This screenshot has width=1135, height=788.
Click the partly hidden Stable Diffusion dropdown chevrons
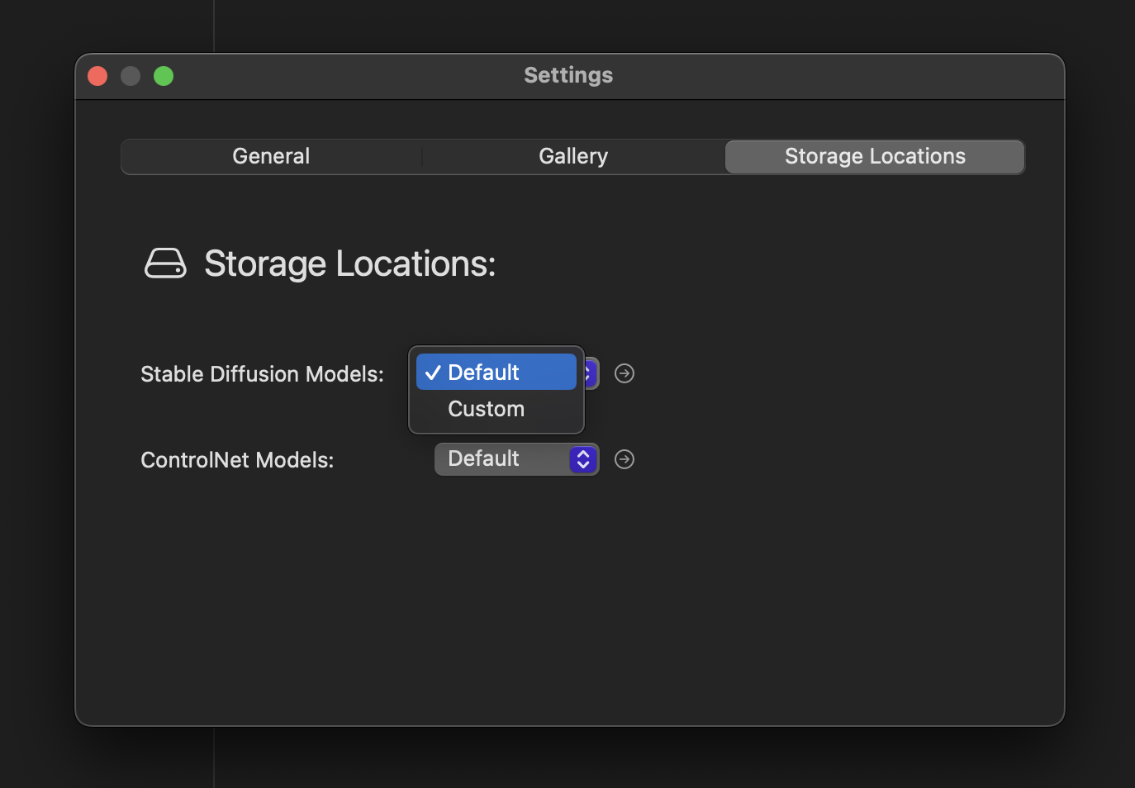click(591, 373)
